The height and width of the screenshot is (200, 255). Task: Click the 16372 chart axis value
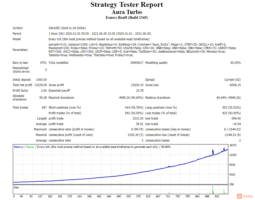233,145
